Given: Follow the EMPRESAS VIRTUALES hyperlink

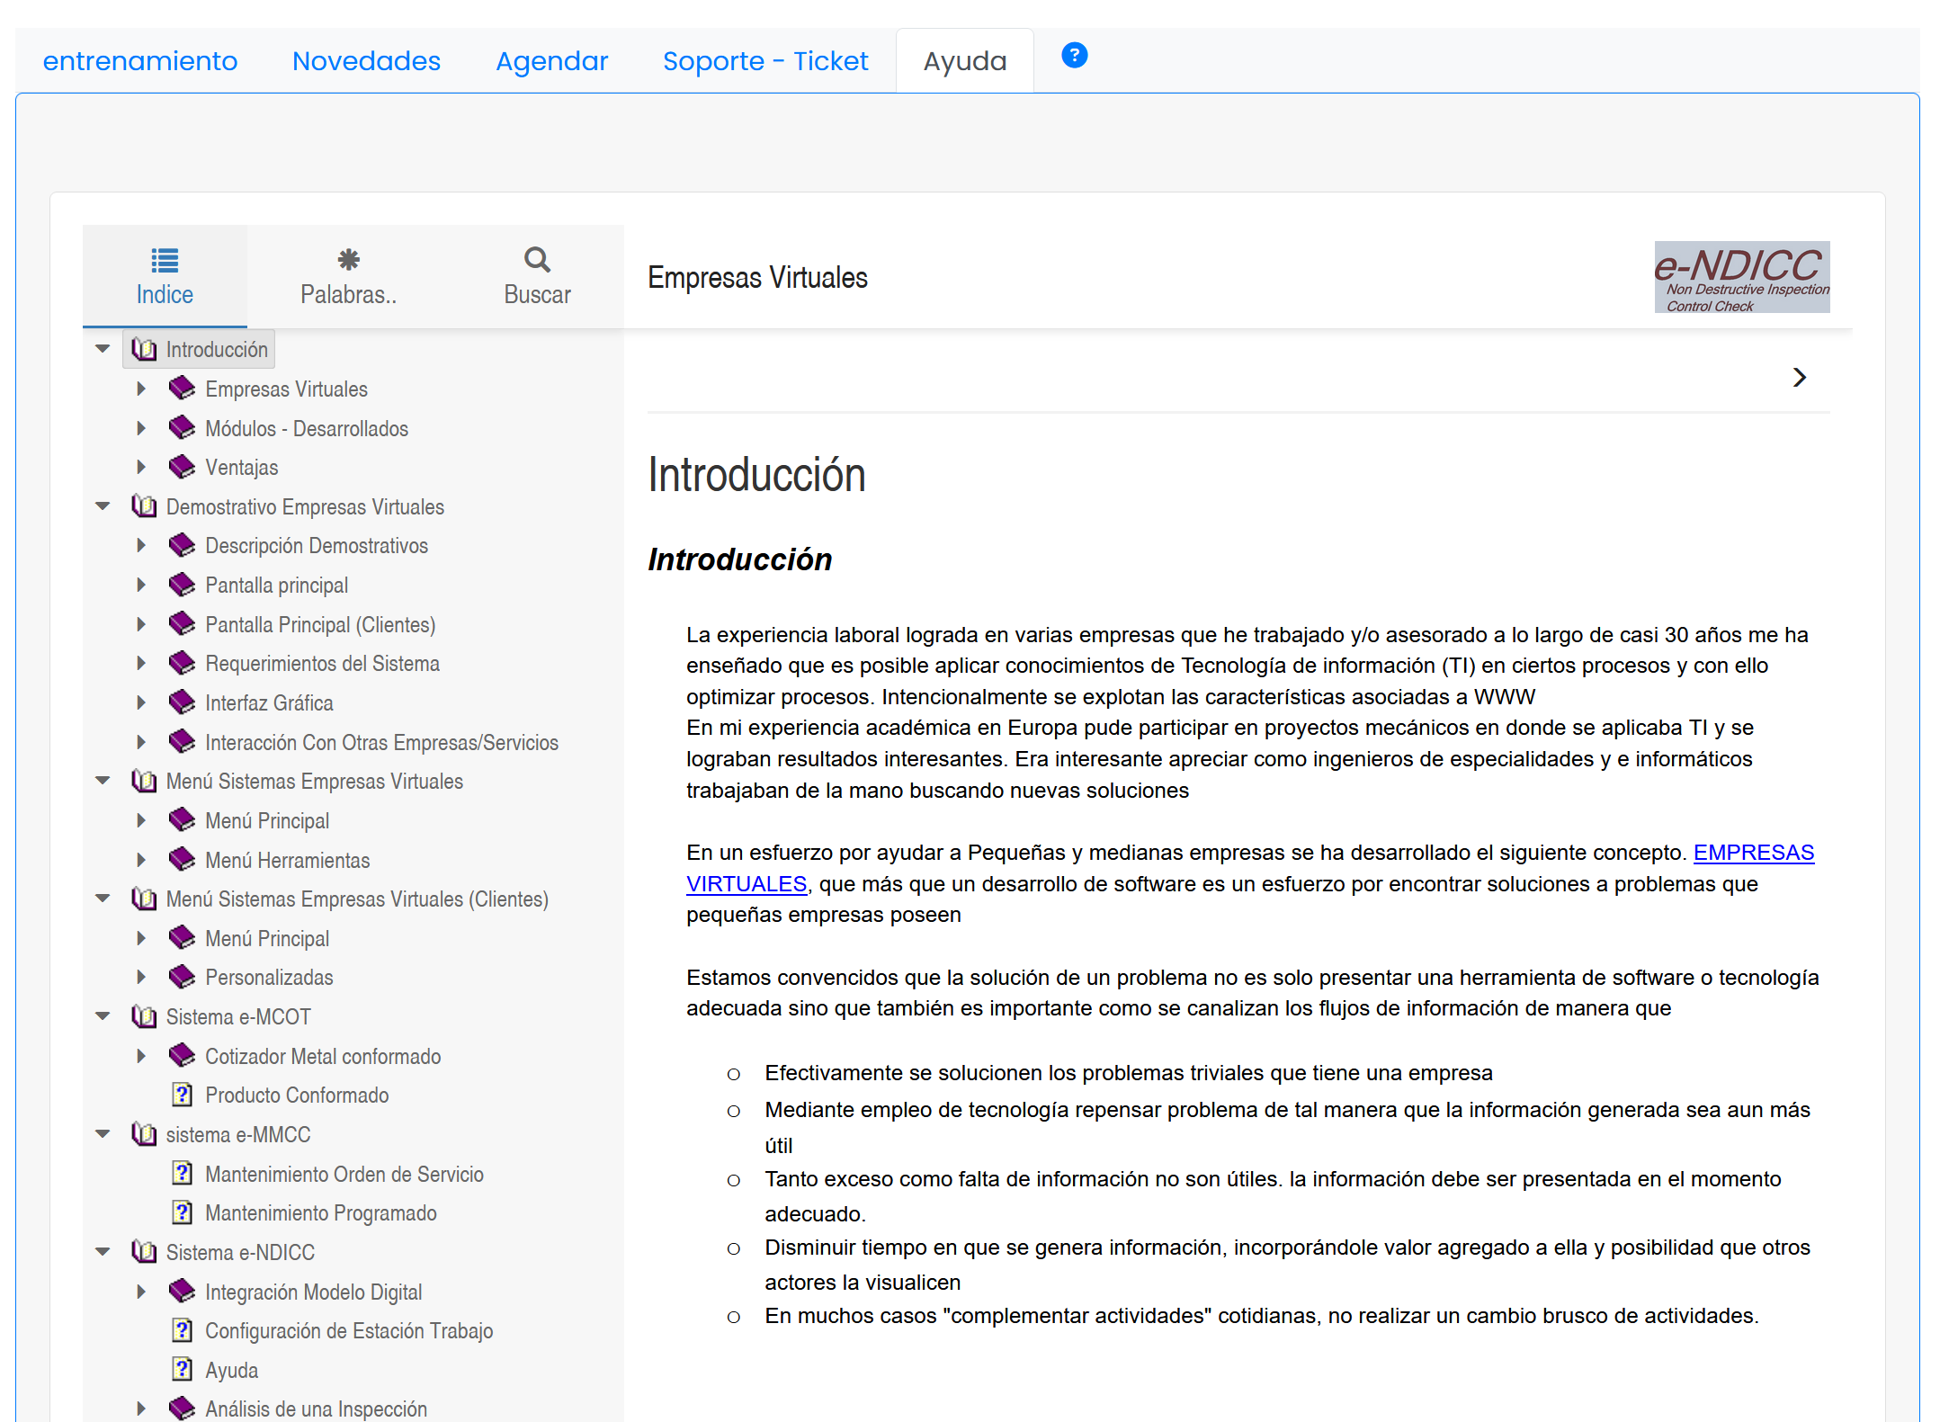Looking at the screenshot, I should [x=1753, y=853].
